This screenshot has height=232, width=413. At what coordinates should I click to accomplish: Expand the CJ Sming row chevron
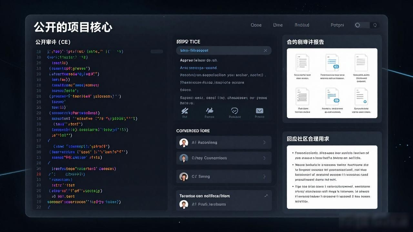coord(265,176)
